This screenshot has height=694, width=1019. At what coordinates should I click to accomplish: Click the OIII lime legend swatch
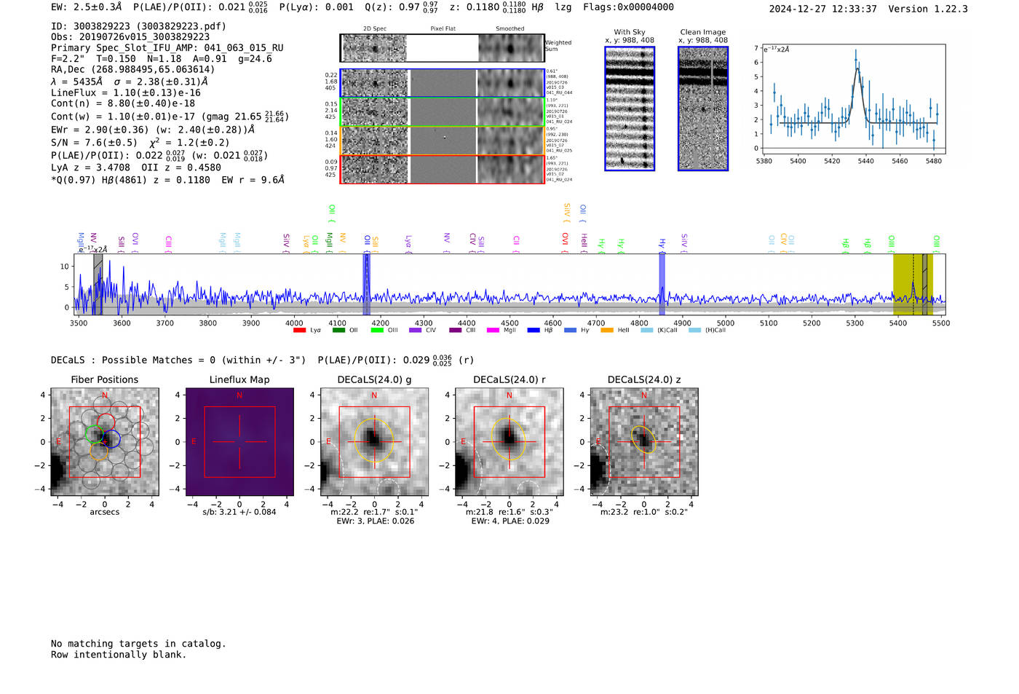[377, 331]
